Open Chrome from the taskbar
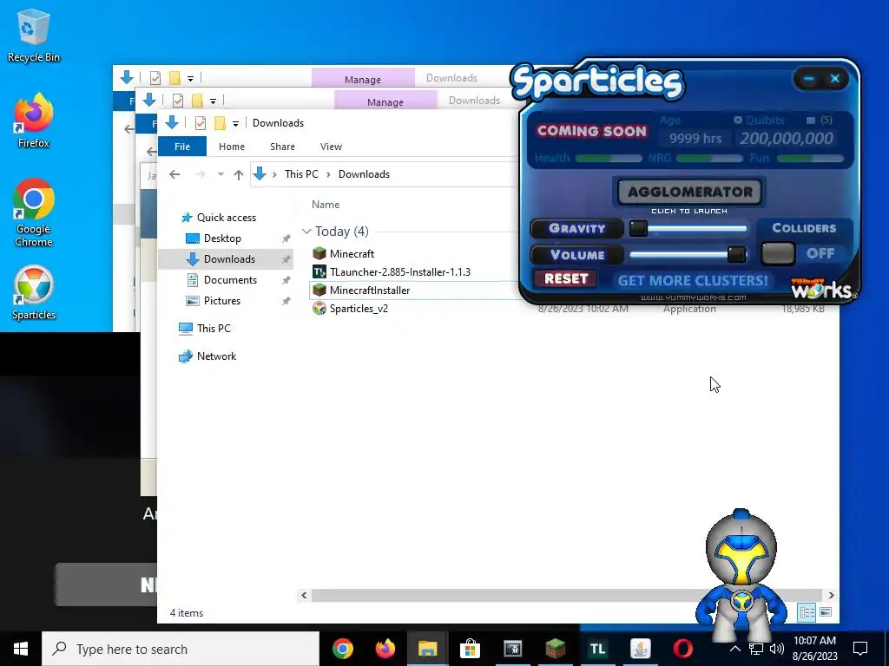The image size is (889, 666). coord(342,649)
